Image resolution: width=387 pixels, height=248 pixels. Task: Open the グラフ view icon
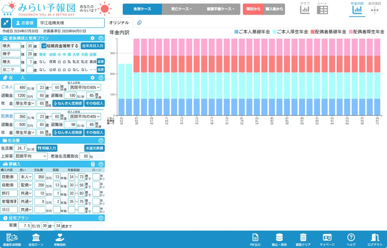(x=305, y=10)
